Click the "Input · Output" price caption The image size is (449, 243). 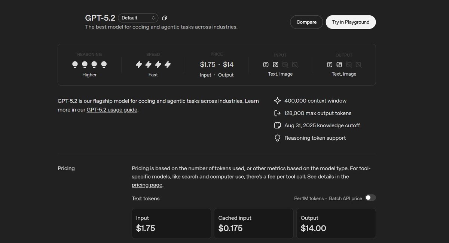click(217, 75)
